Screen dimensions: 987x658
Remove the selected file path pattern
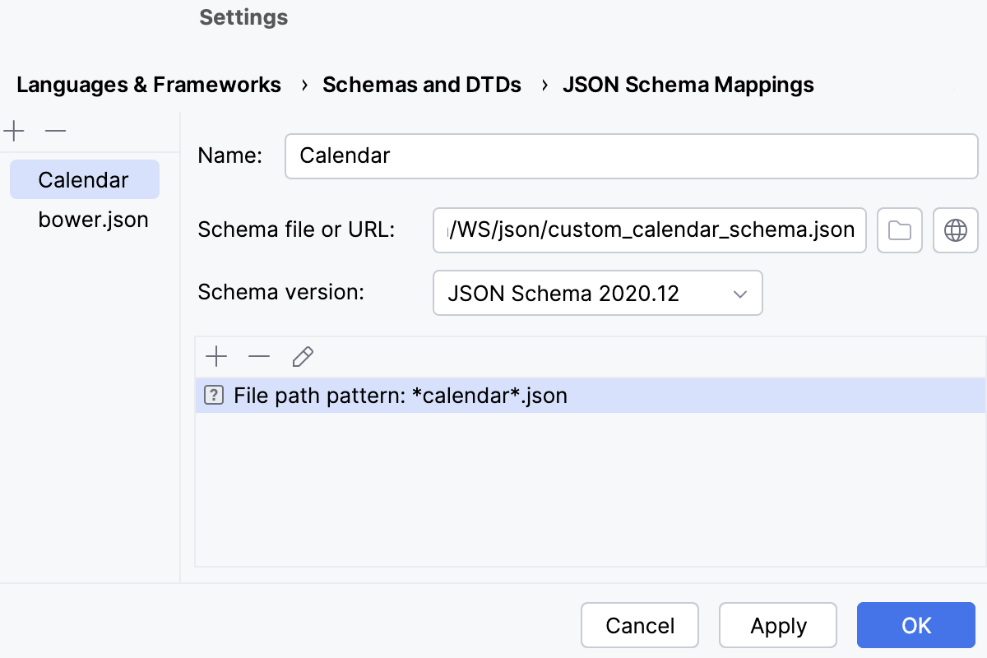coord(259,356)
